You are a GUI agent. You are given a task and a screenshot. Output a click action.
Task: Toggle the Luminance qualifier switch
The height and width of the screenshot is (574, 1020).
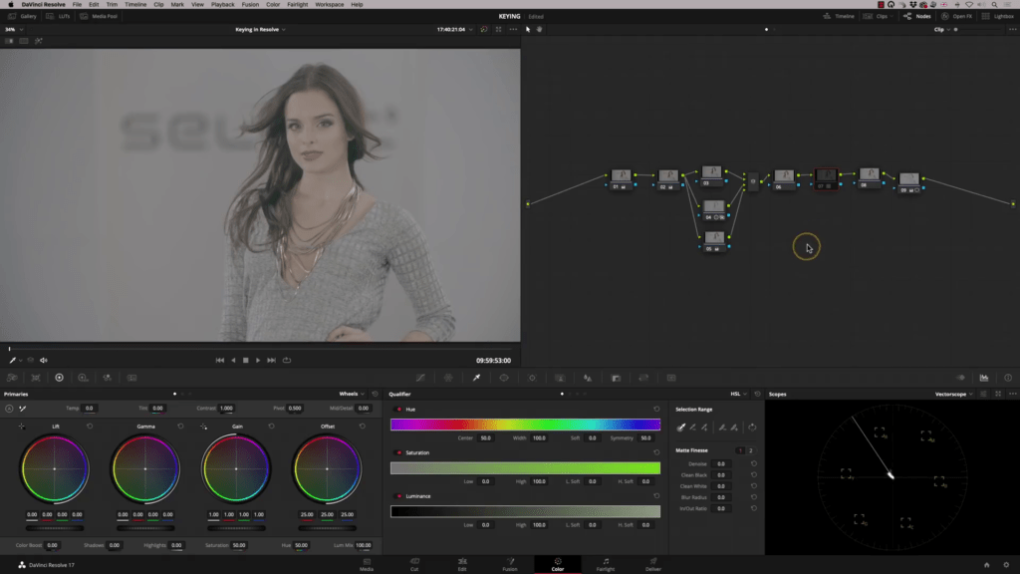point(399,495)
